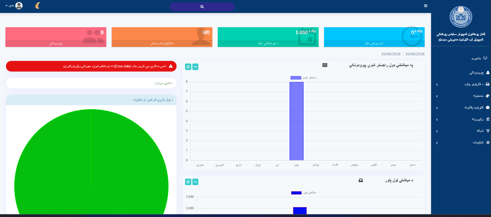The width and height of the screenshot is (491, 217).
Task: Open the orange active/expired 8/0 card
Action: (162, 37)
